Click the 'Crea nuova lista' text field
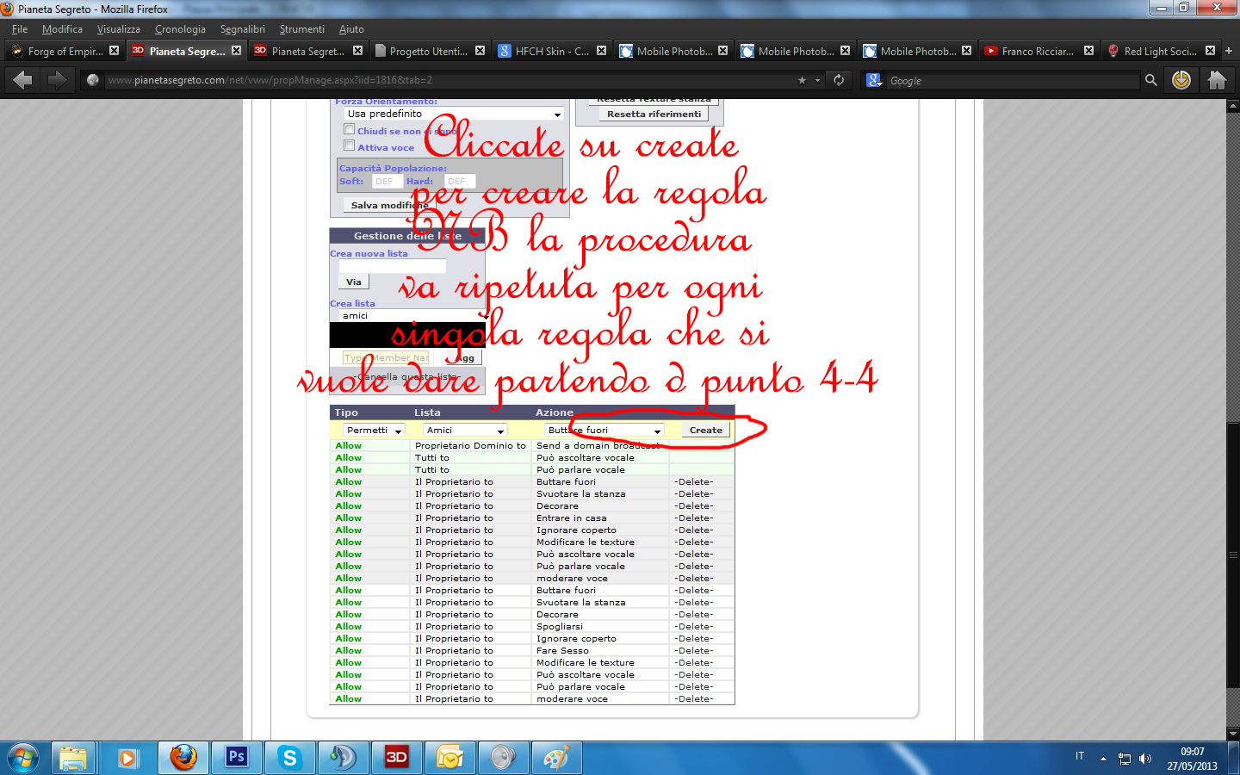Screen dimensions: 1240x775 coord(392,266)
